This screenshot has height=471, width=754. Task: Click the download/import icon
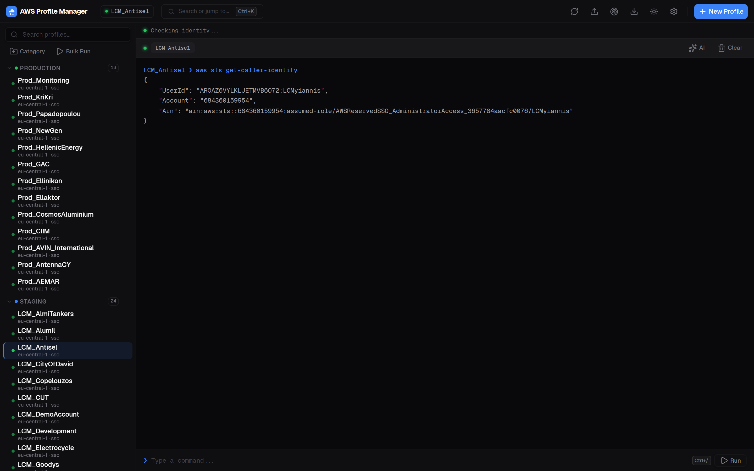point(634,11)
